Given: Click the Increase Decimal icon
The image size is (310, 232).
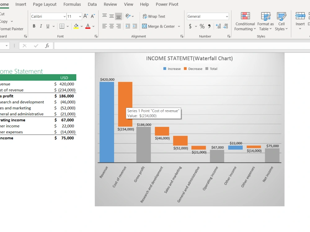Looking at the screenshot, I should click(x=218, y=26).
